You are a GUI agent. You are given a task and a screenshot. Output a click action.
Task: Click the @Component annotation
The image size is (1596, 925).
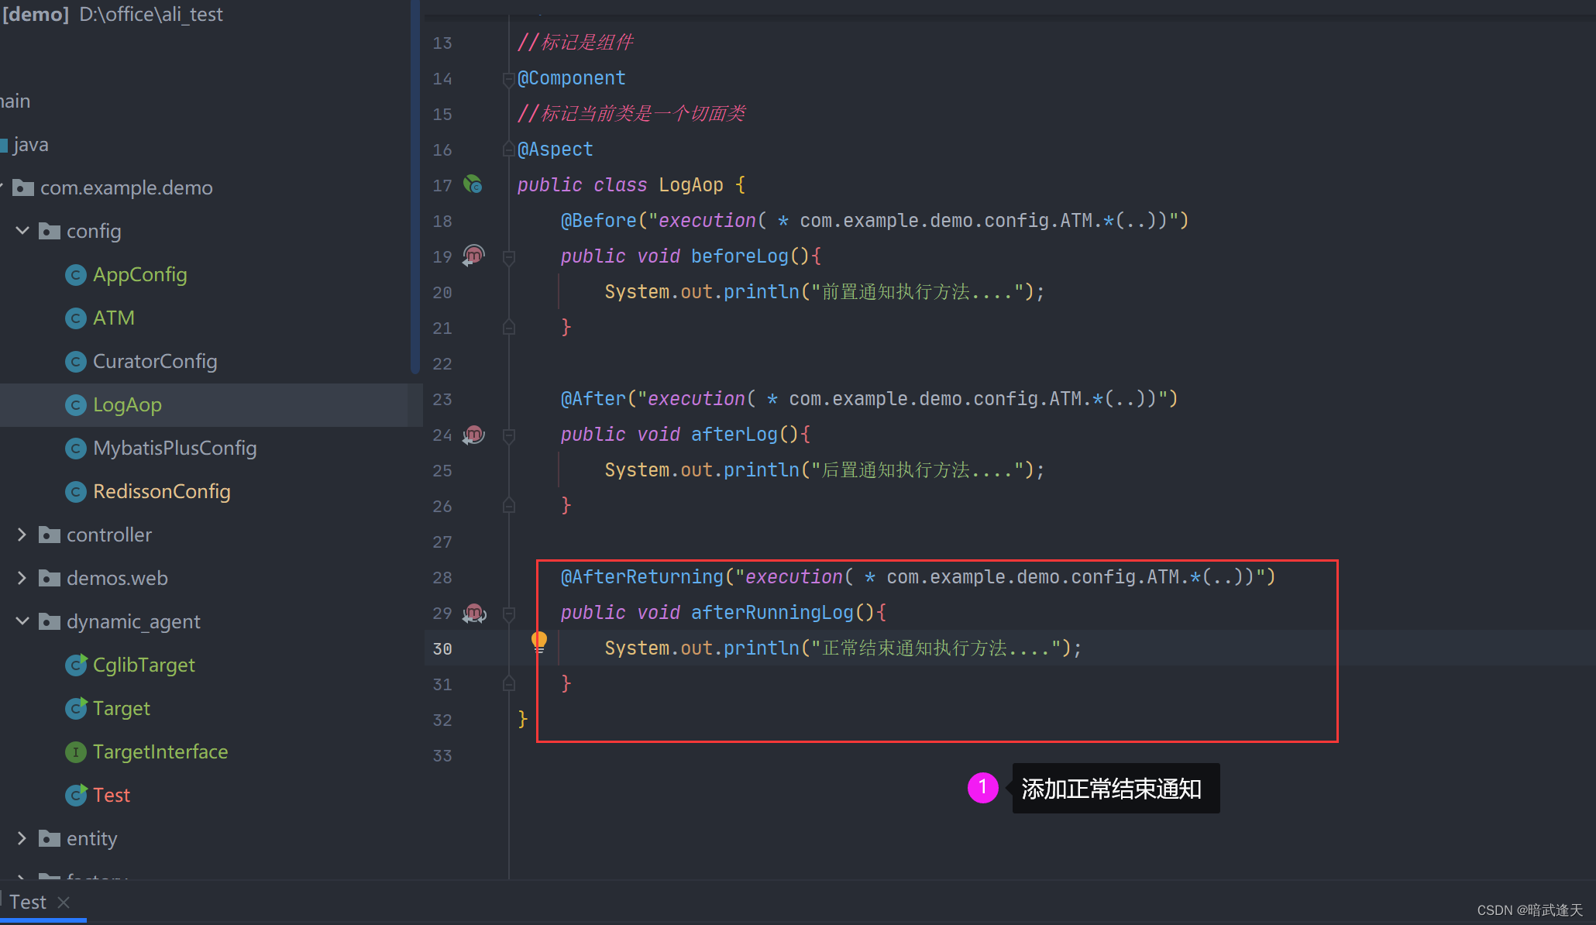571,78
